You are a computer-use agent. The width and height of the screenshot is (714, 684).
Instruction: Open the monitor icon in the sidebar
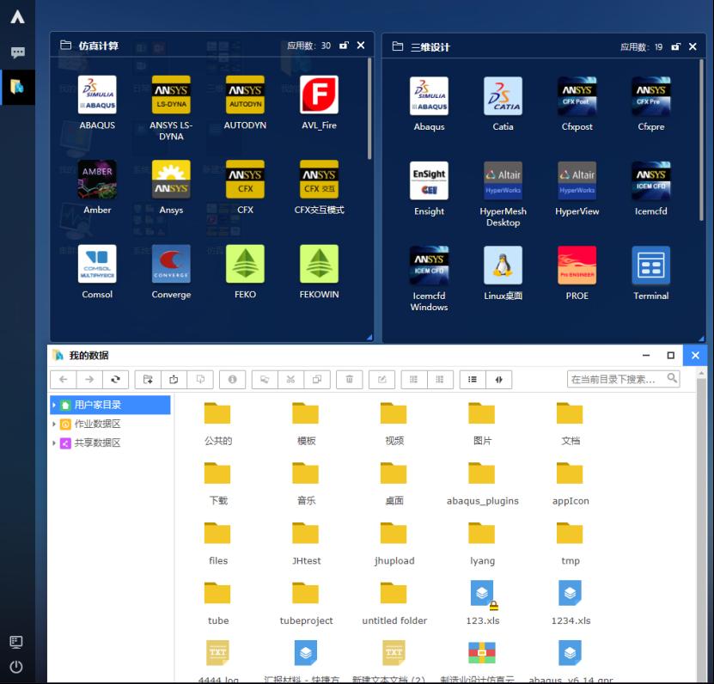16,642
